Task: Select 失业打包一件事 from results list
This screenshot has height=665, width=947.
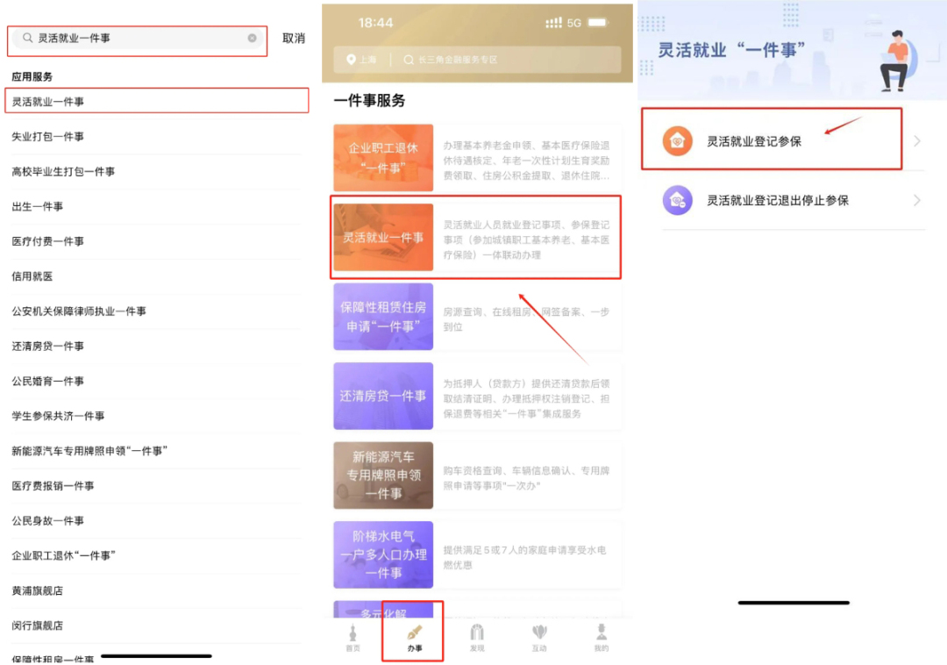Action: click(x=48, y=137)
